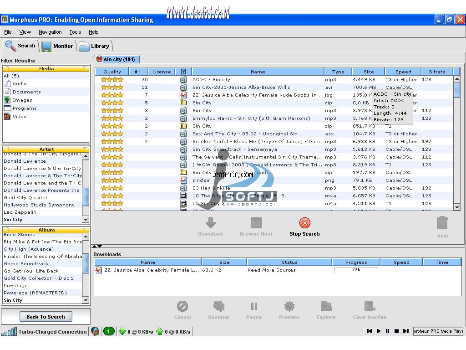
Task: Select the ACDC - Sin city result
Action: (x=274, y=79)
